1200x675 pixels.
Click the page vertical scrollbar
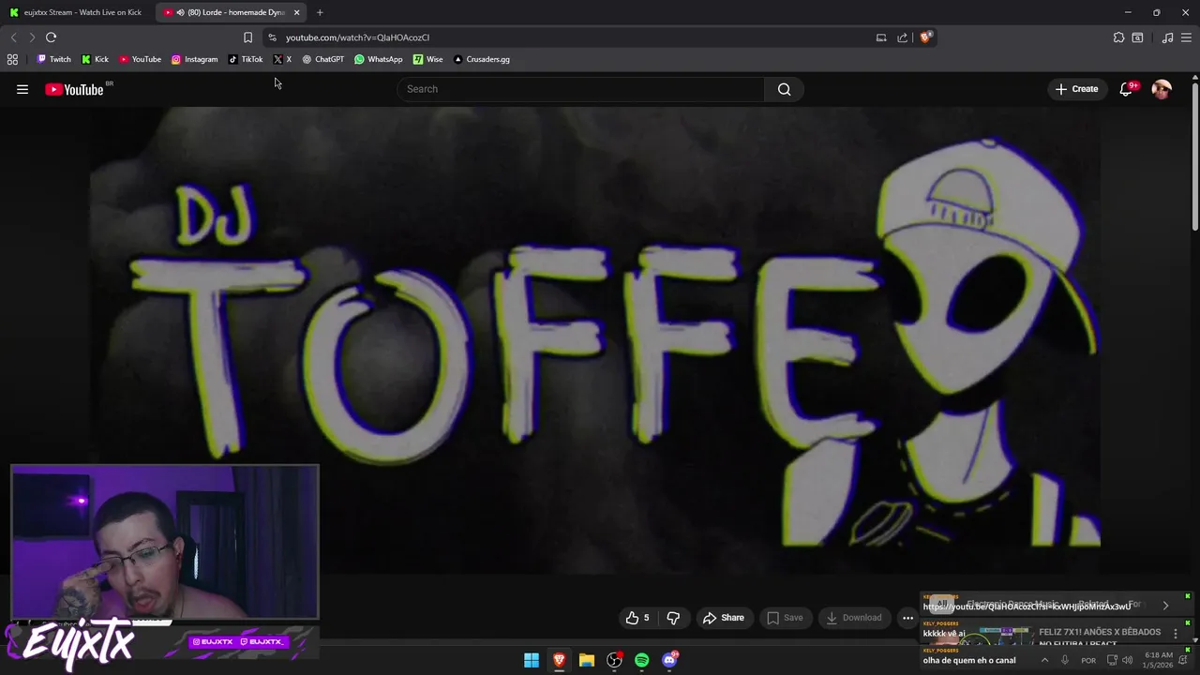(1194, 157)
